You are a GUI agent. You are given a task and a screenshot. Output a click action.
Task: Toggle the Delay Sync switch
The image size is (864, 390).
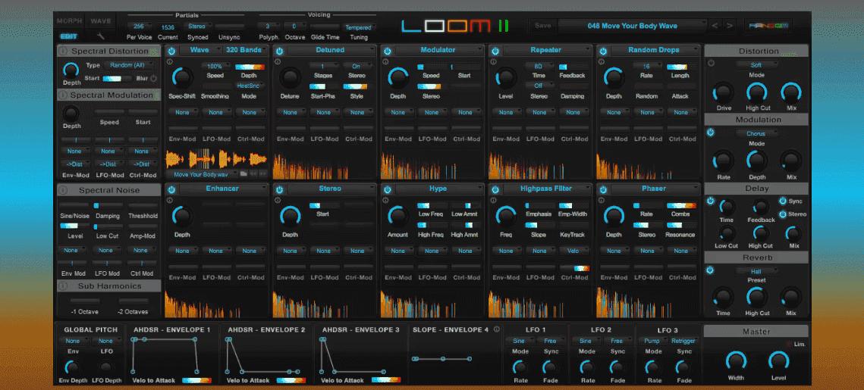pyautogui.click(x=783, y=201)
